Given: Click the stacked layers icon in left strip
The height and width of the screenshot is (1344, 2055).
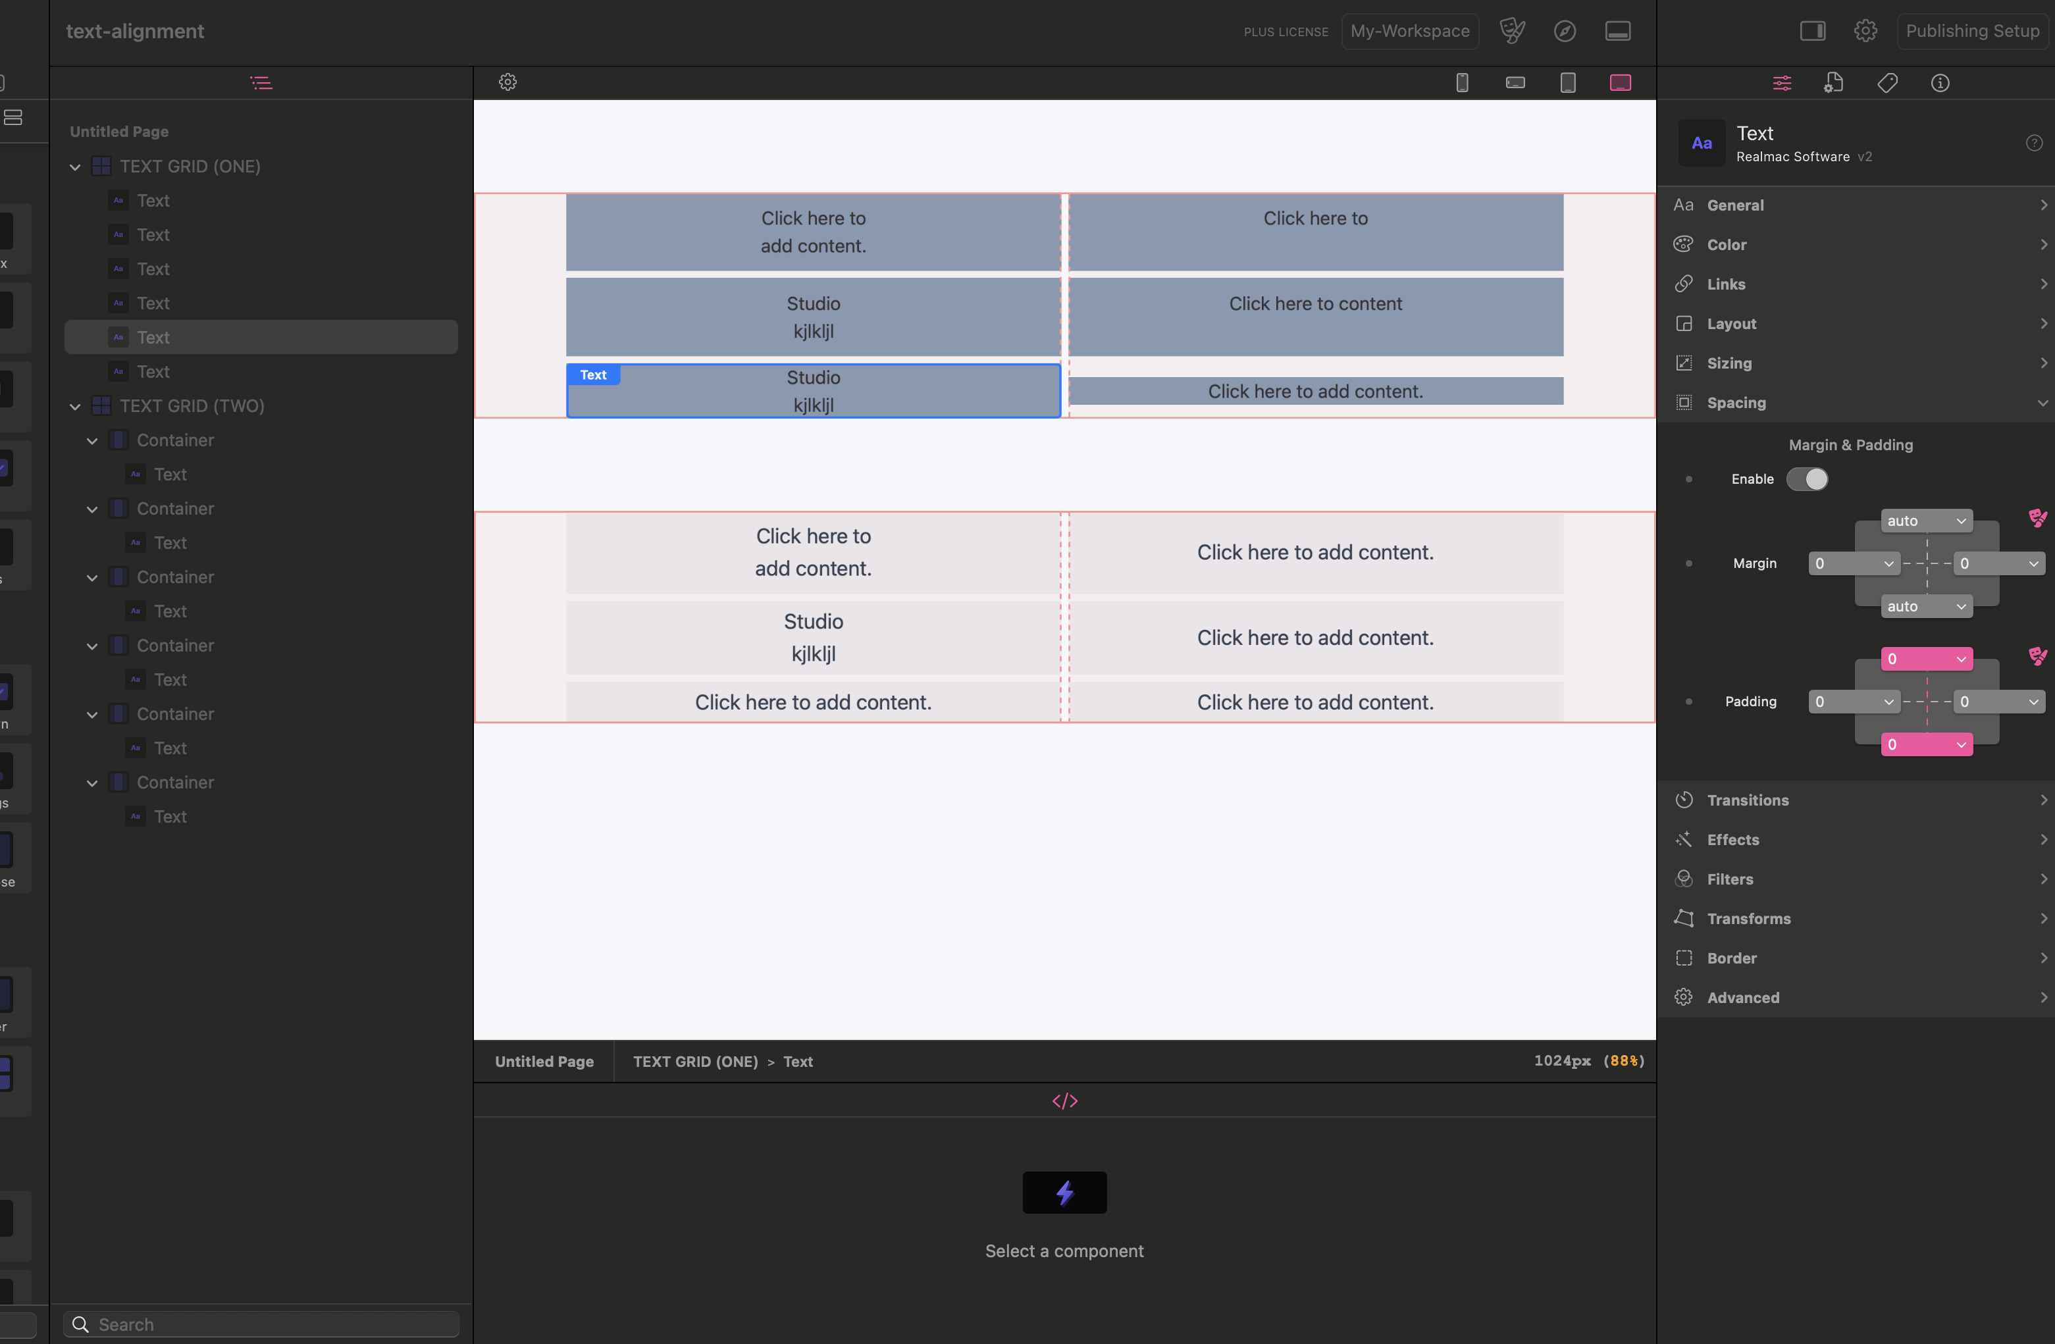Looking at the screenshot, I should 12,117.
